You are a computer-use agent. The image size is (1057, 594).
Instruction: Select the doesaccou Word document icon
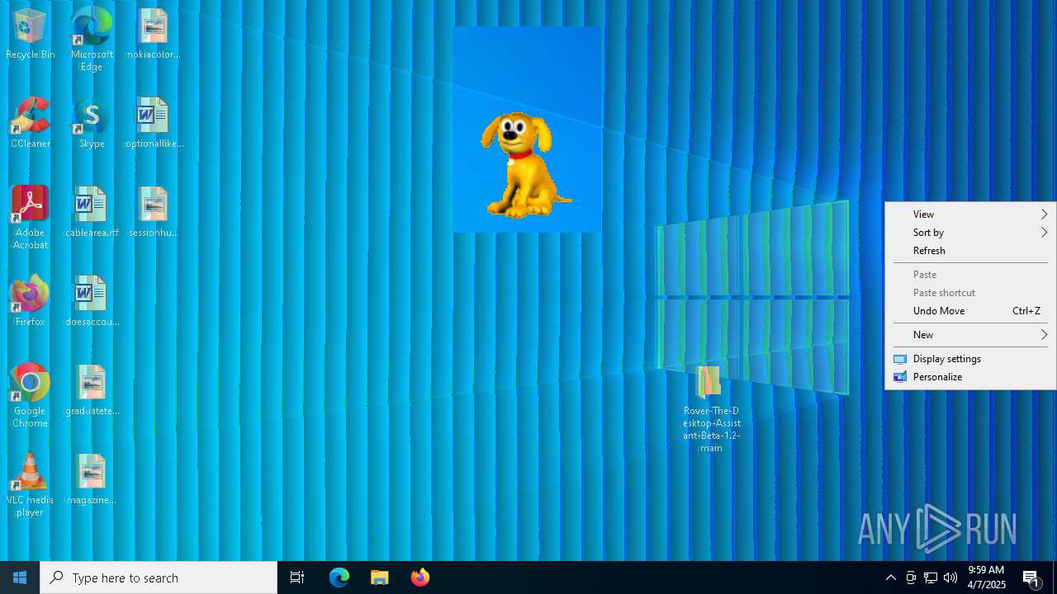point(92,302)
